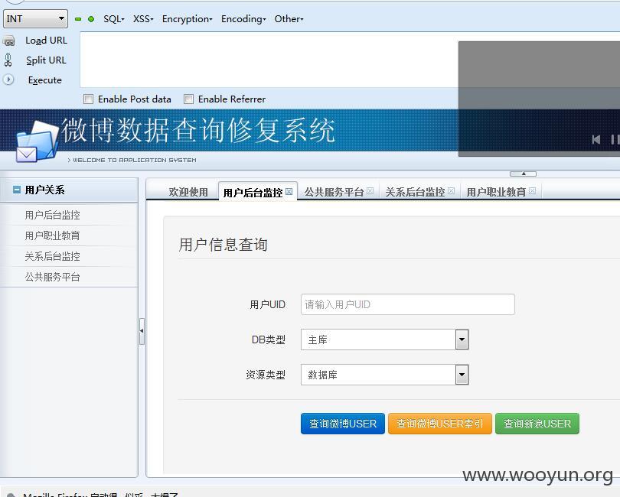Open the DB类型 dropdown showing 主库

coord(384,339)
